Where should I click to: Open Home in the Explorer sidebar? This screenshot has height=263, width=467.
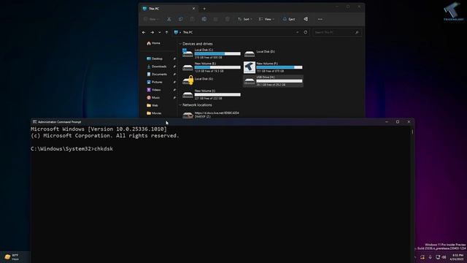[x=154, y=43]
